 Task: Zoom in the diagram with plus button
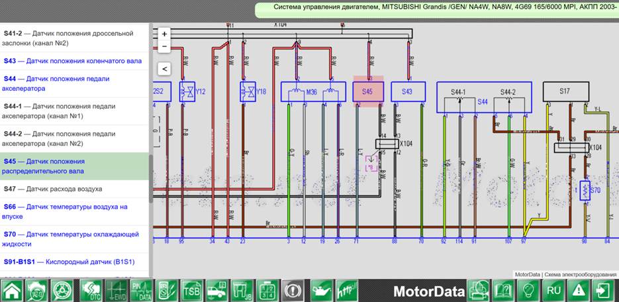(x=164, y=34)
